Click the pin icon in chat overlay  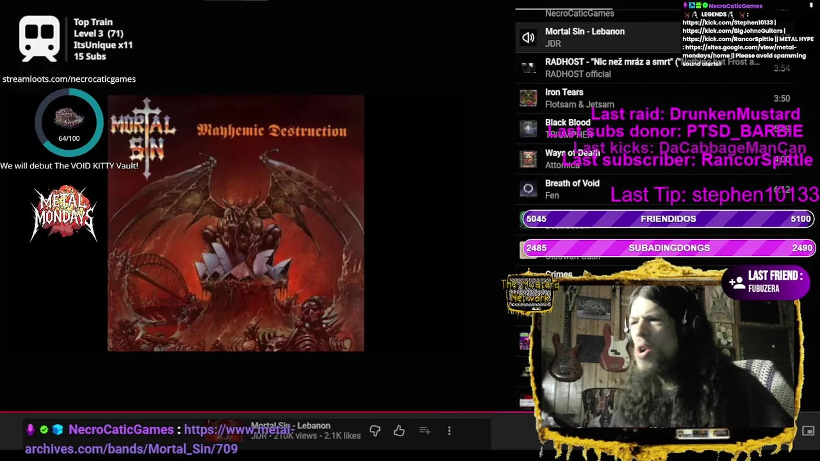[811, 6]
